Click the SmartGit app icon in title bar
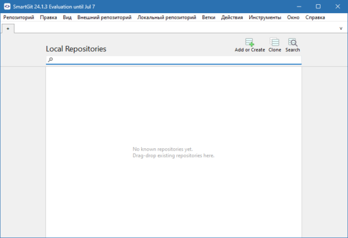The width and height of the screenshot is (348, 238). (x=7, y=7)
